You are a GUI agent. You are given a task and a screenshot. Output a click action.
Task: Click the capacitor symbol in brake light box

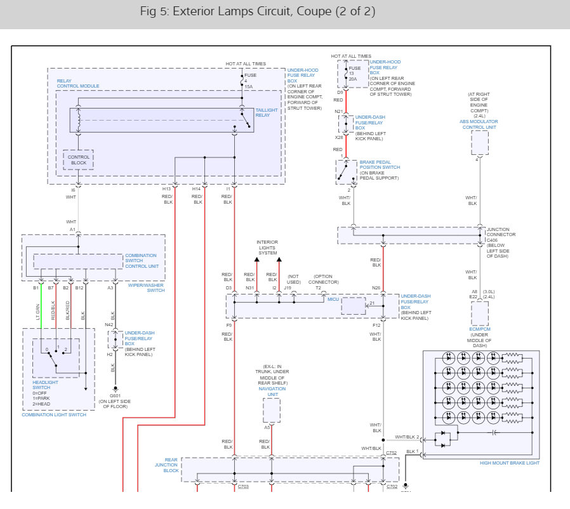click(x=494, y=433)
